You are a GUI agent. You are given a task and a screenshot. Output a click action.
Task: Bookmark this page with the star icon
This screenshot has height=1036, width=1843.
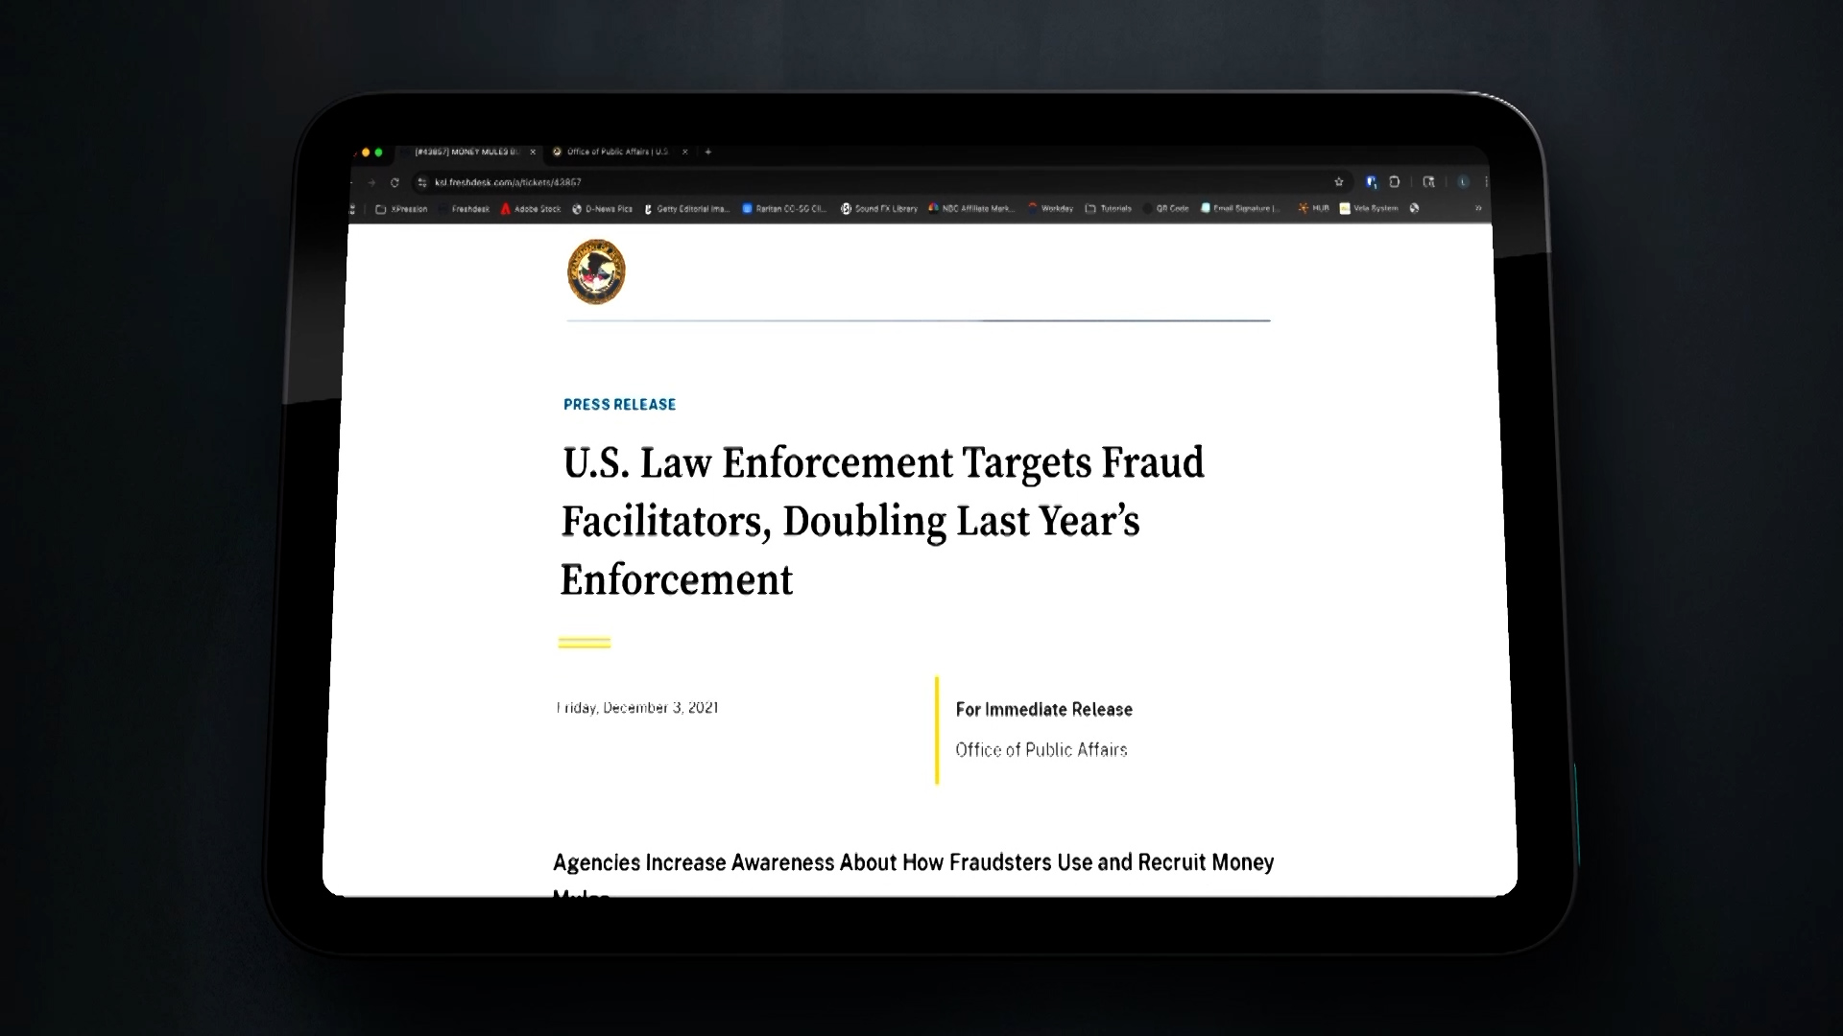[1339, 182]
